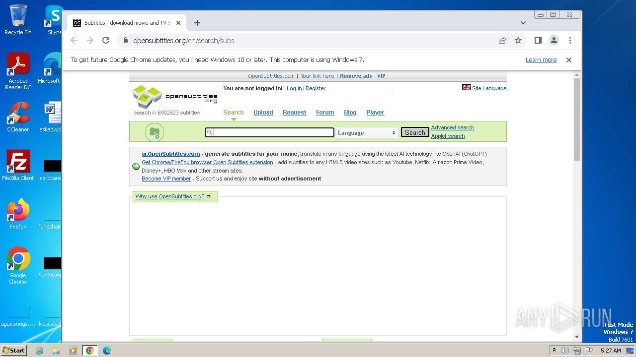
Task: Select the Search menu tab
Action: point(234,113)
